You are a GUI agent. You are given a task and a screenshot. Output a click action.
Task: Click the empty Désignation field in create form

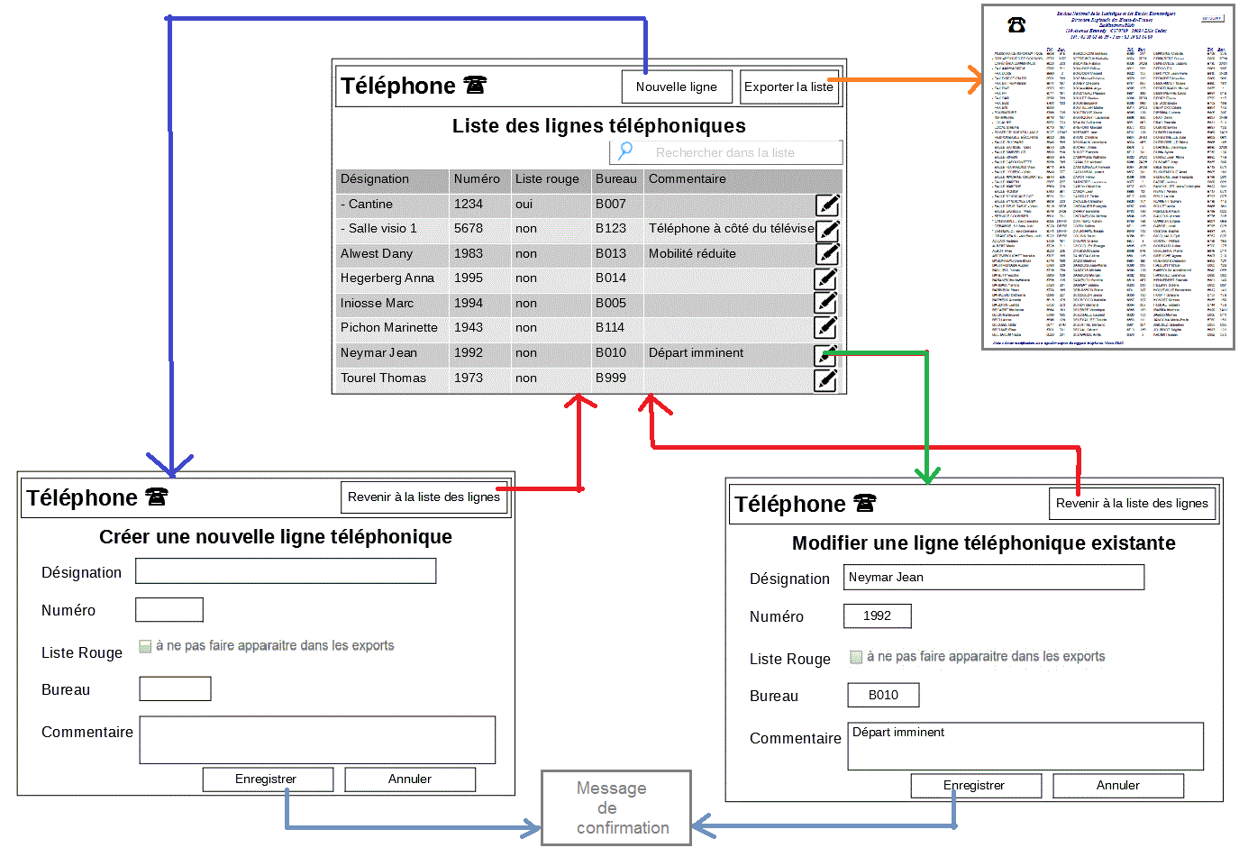tap(286, 570)
